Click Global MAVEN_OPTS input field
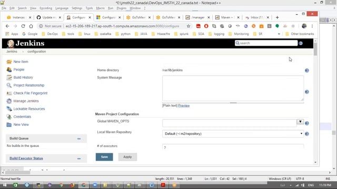This screenshot has width=337, height=189. pos(230,123)
